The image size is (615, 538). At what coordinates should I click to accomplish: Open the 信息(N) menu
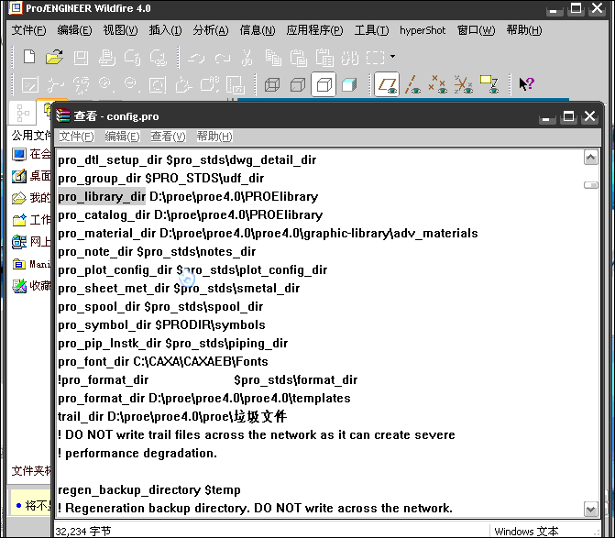[x=258, y=30]
